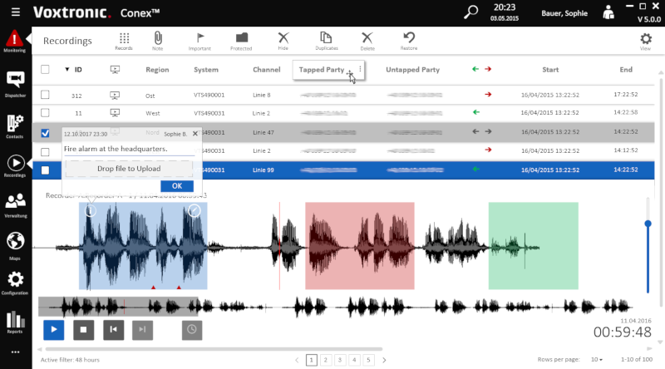Skip to the next recording

tap(142, 330)
